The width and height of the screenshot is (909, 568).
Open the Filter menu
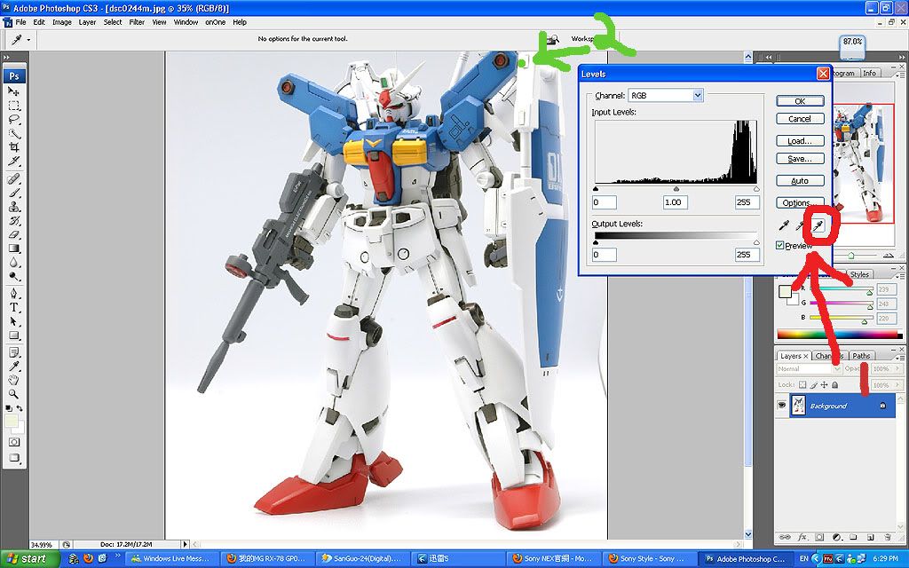[x=137, y=22]
